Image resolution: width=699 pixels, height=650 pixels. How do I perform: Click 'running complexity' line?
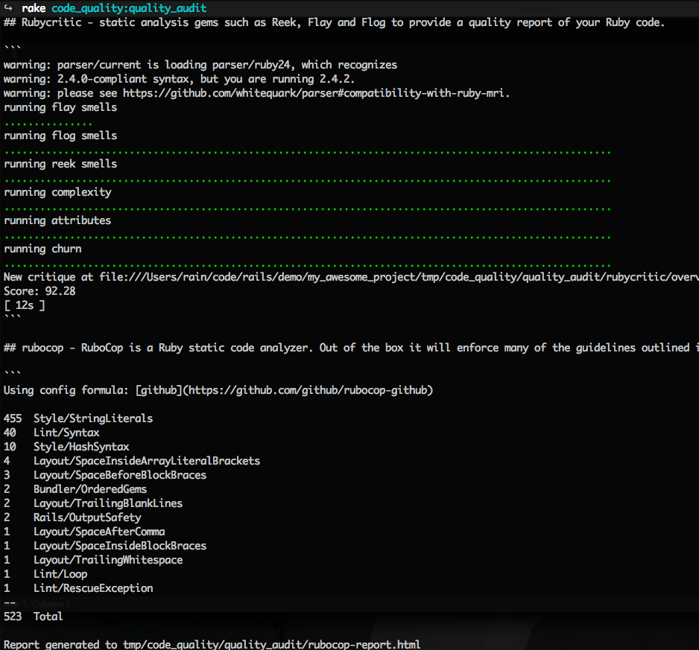(x=57, y=192)
